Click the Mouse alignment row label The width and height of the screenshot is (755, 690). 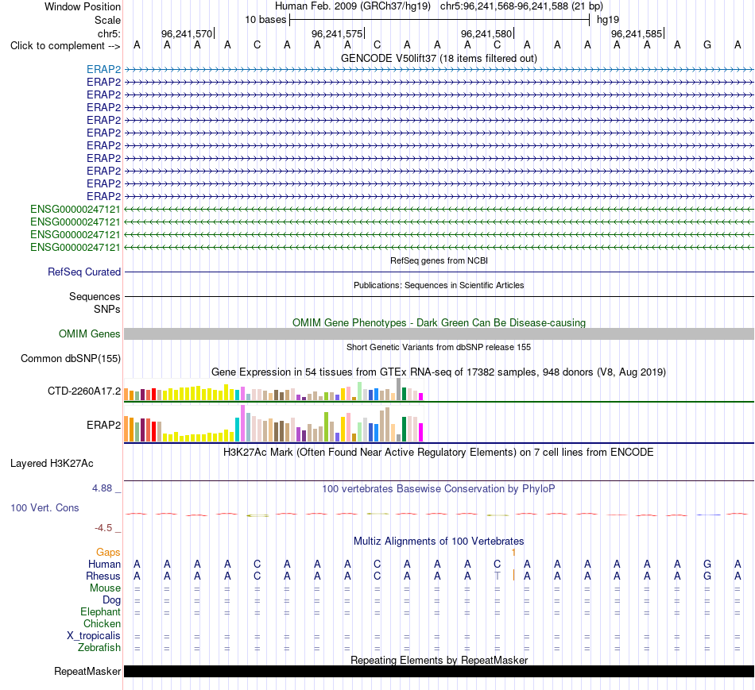pos(105,588)
